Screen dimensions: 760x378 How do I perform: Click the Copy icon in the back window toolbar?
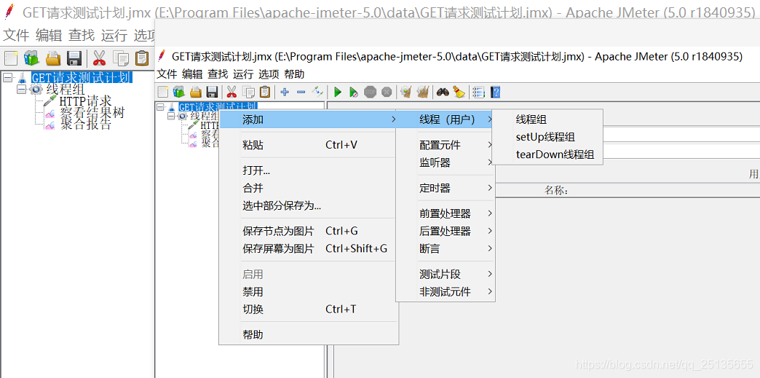click(120, 58)
